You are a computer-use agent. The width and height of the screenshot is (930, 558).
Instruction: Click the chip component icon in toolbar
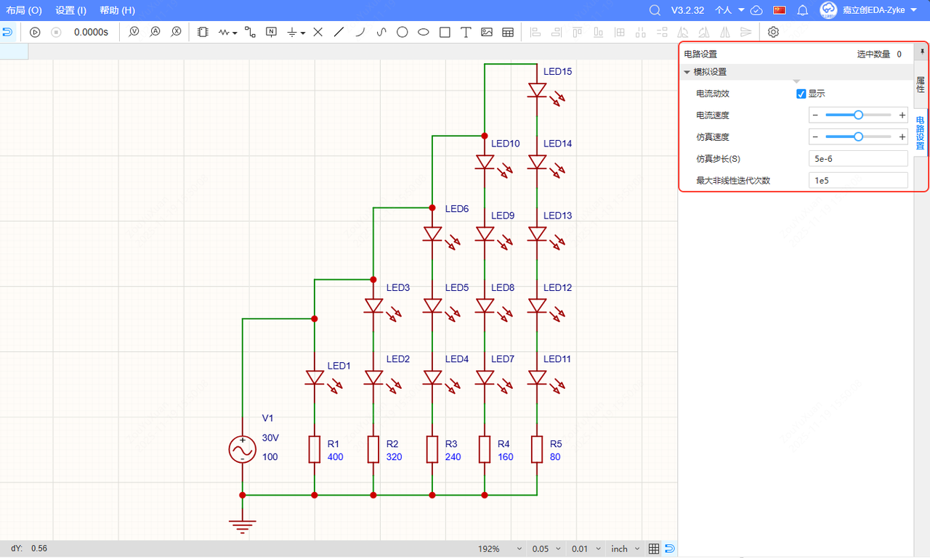203,32
